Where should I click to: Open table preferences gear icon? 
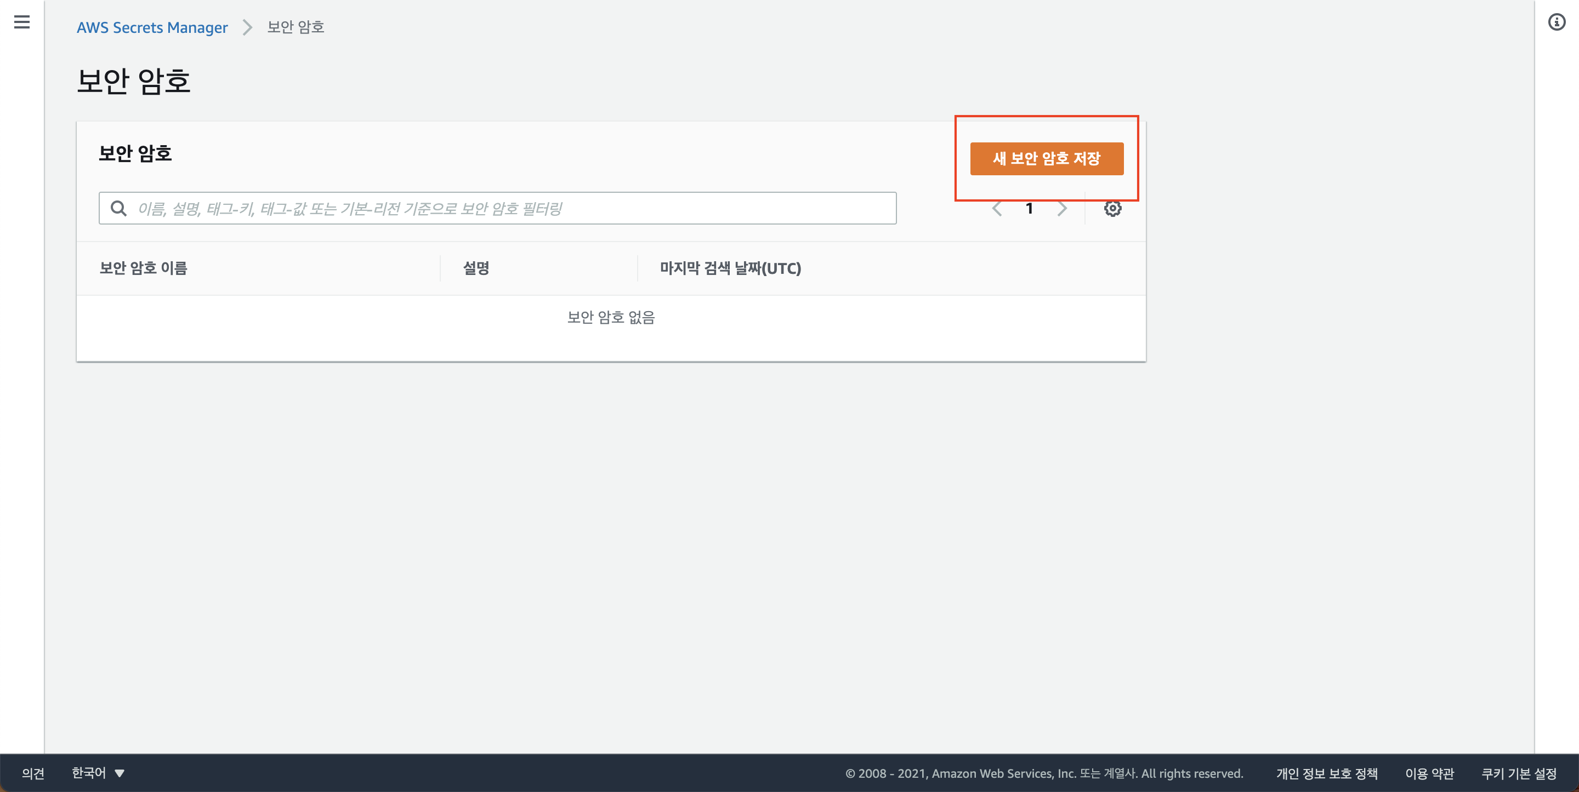1112,209
